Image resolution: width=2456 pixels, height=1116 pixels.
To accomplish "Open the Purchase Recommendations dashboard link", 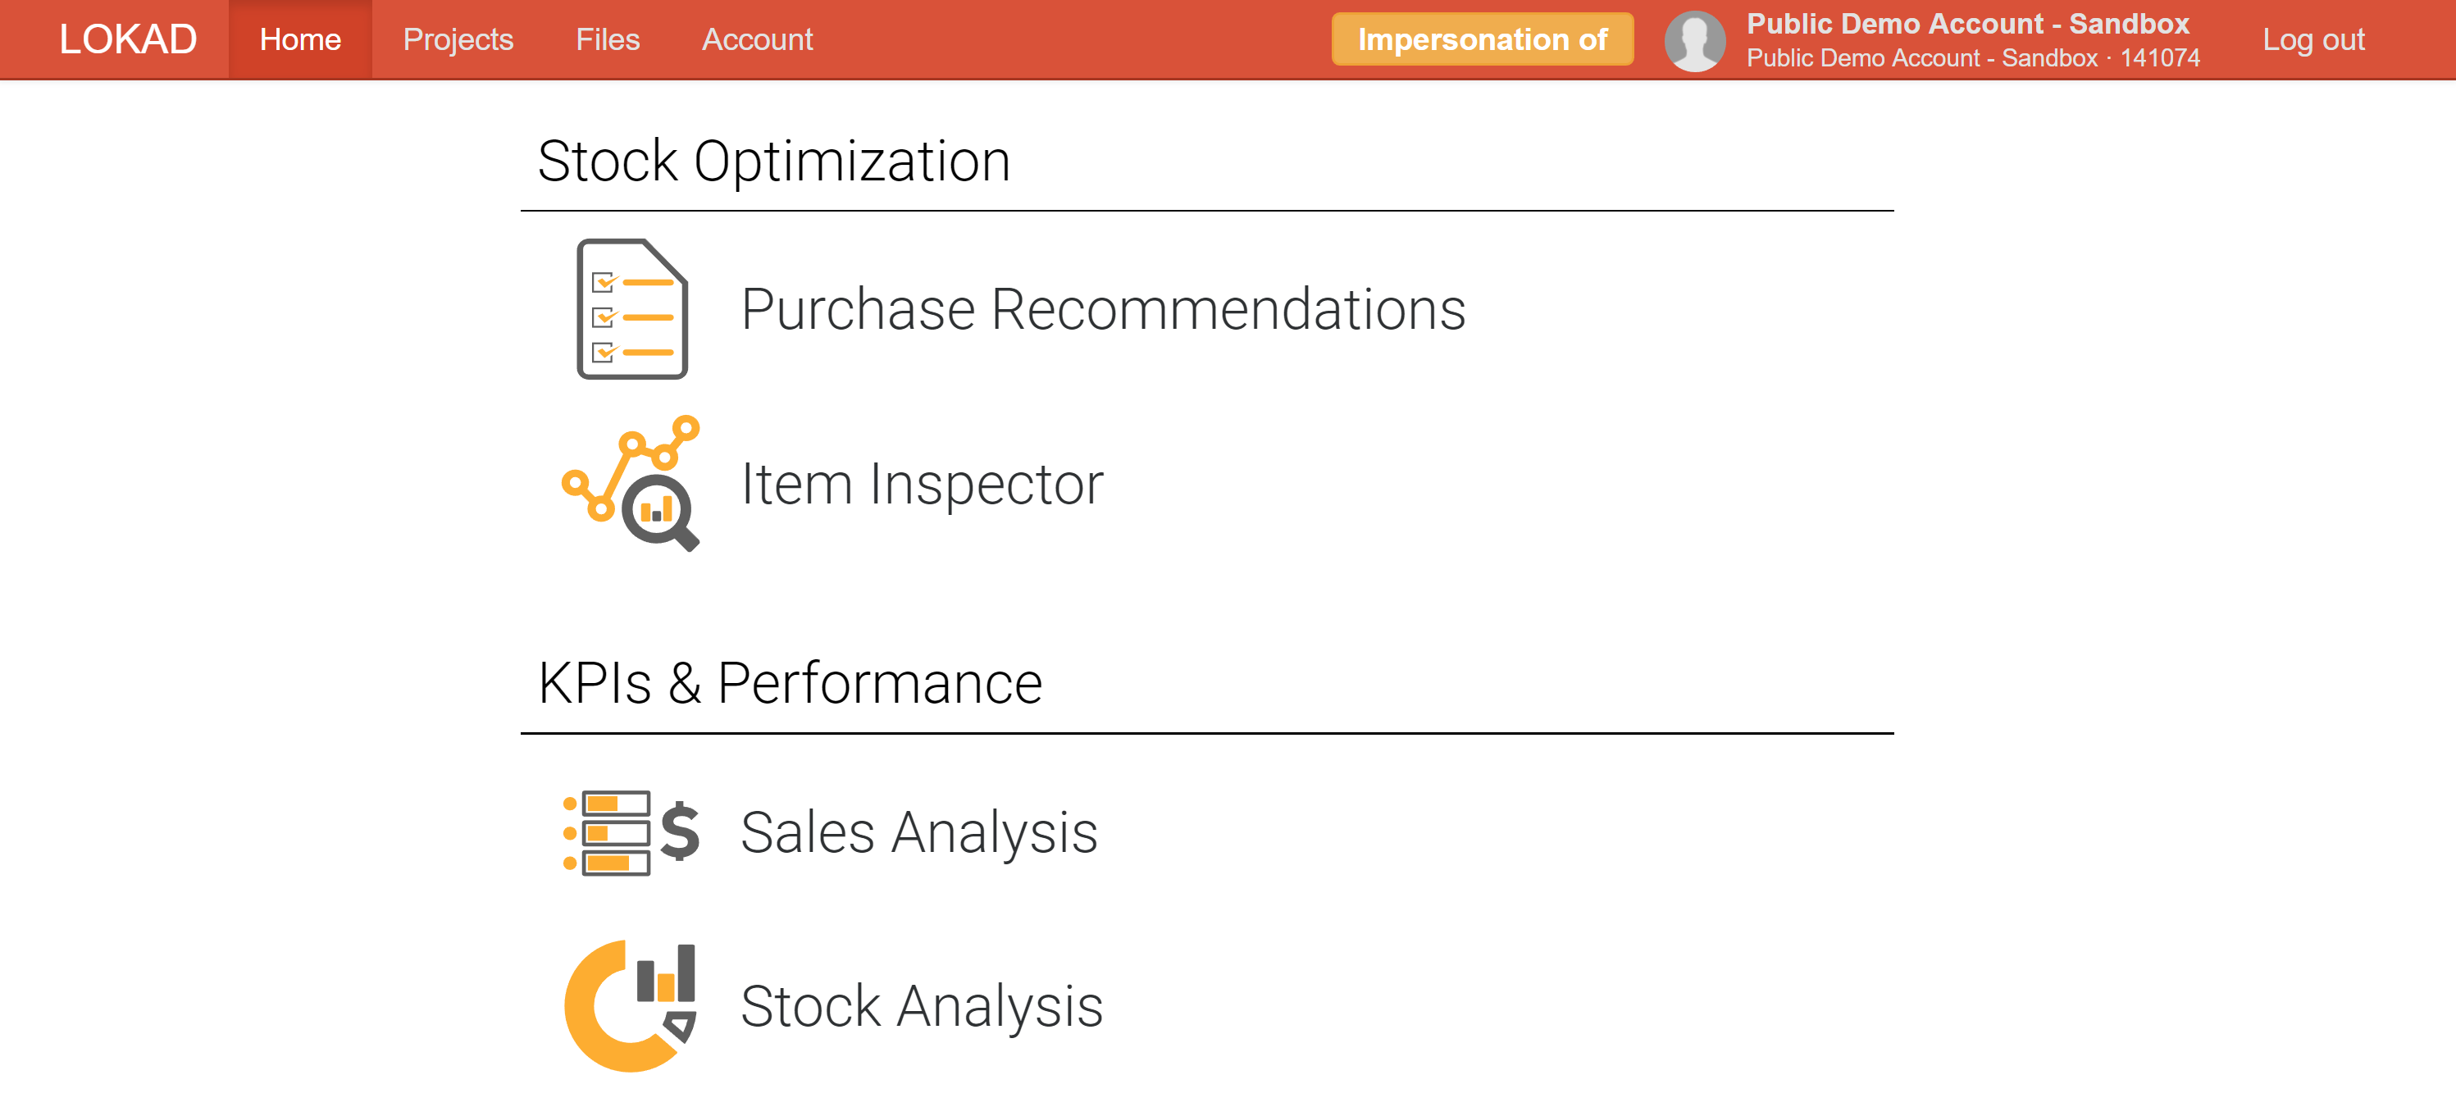I will coord(1103,309).
